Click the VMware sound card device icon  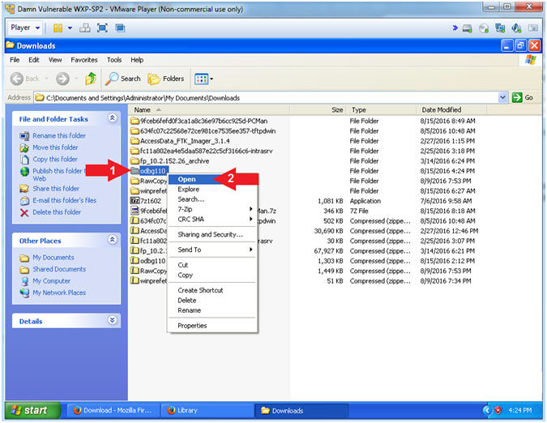tap(516, 28)
